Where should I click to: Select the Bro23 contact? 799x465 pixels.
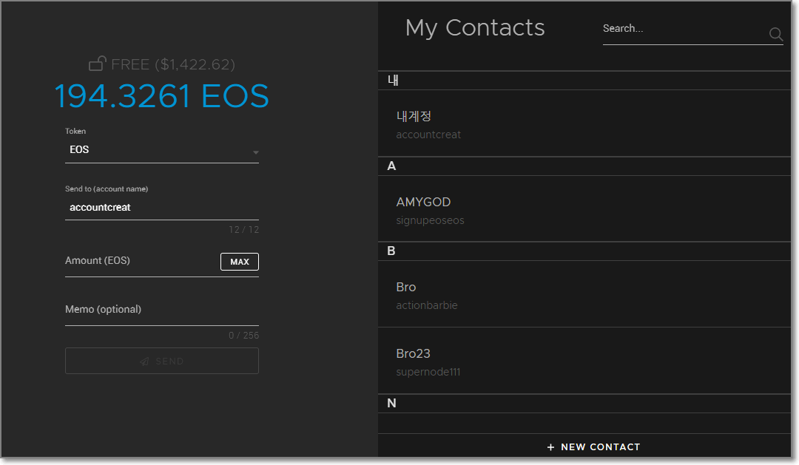[584, 361]
